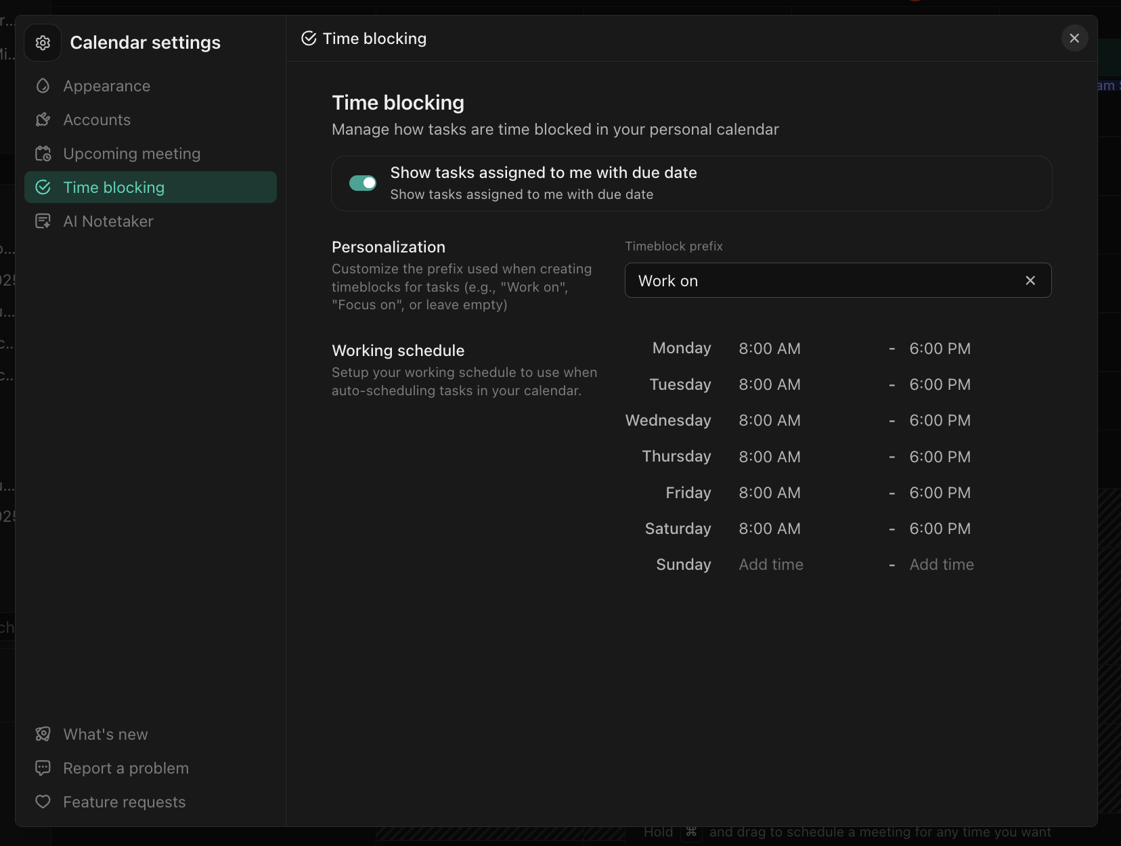
Task: Click the What's new rocket icon
Action: coord(43,734)
